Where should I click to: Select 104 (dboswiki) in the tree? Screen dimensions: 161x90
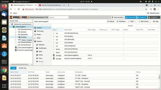(23, 34)
